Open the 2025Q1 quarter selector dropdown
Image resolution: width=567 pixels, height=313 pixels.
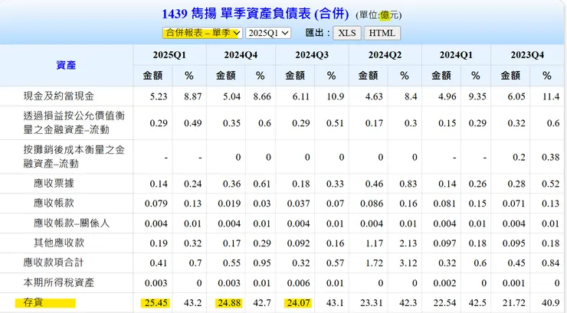(268, 33)
